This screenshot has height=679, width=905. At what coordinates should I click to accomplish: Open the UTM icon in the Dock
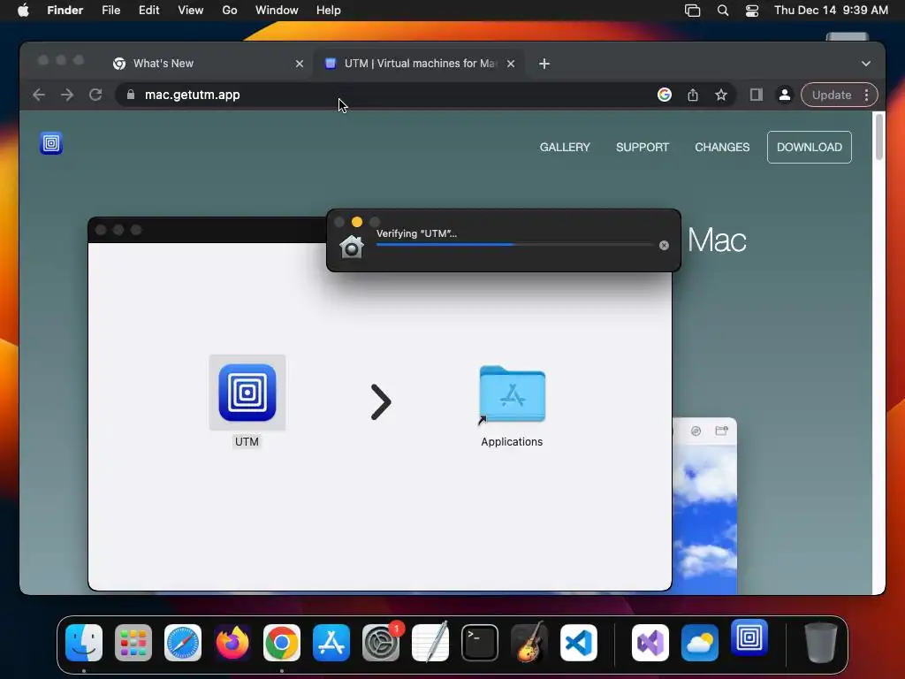pyautogui.click(x=749, y=637)
